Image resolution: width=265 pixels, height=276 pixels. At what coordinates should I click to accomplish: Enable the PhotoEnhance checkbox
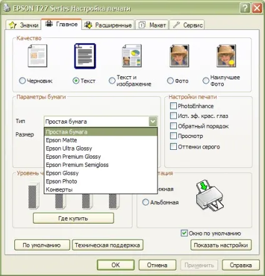pyautogui.click(x=173, y=106)
